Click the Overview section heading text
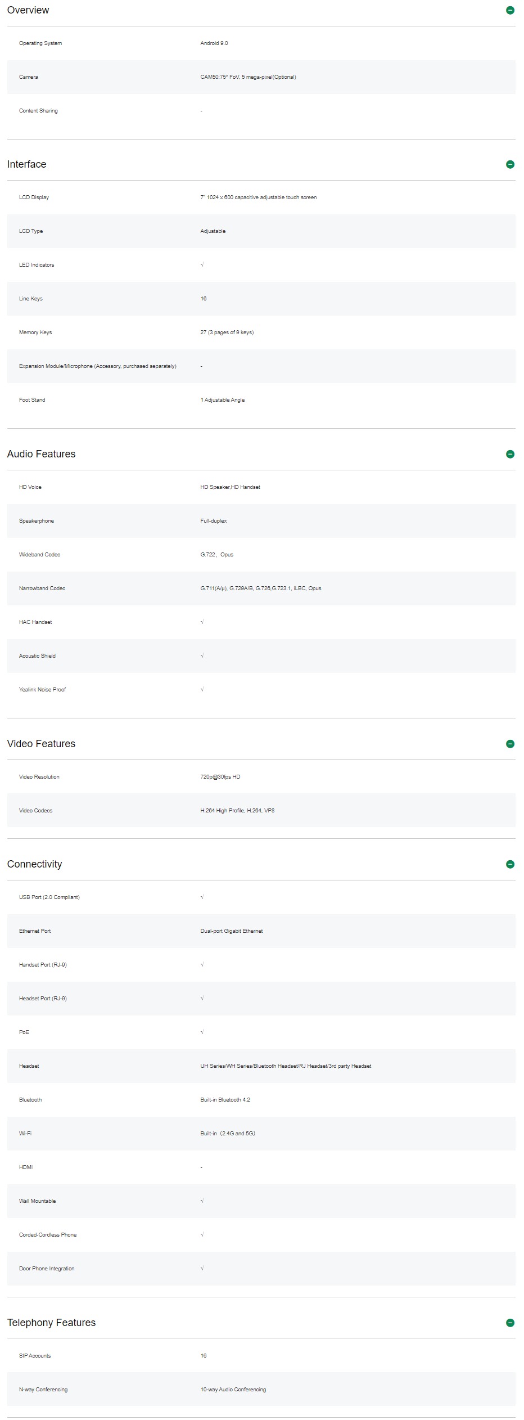The width and height of the screenshot is (524, 1420). pos(28,10)
